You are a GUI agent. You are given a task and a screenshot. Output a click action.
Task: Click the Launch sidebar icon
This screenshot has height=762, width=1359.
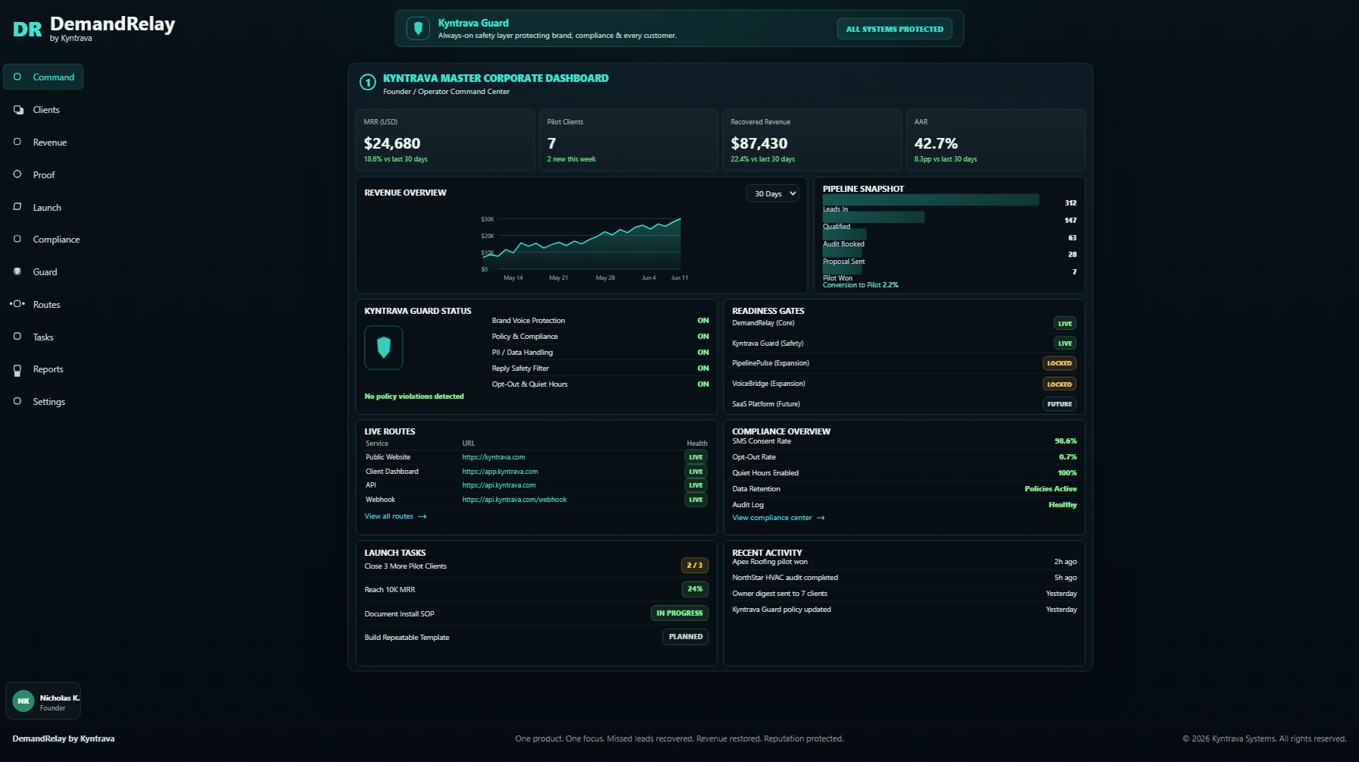[x=17, y=207]
